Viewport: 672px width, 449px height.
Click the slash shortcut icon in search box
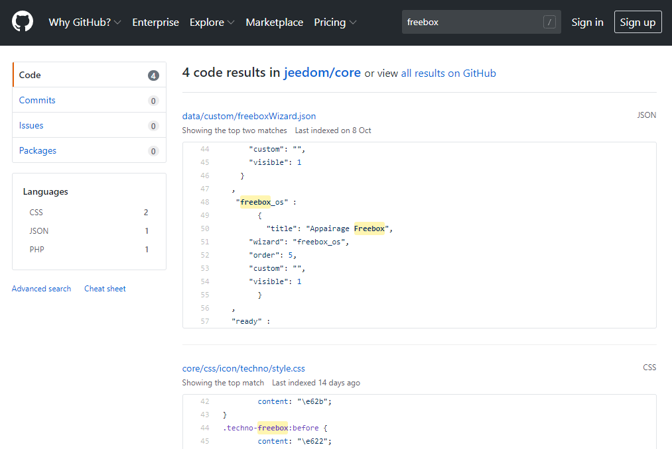549,22
